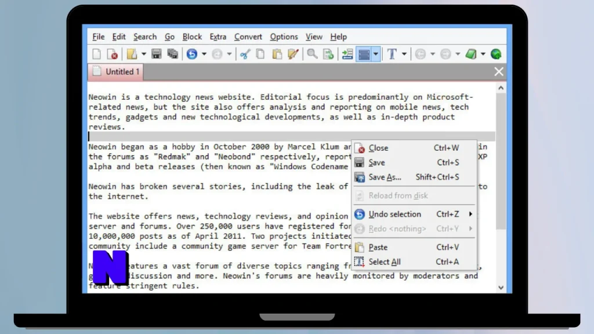Create a new document with New icon

(x=97, y=54)
